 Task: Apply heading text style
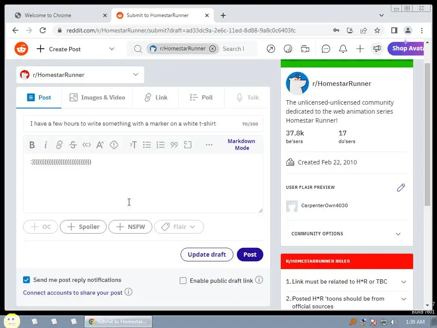point(133,145)
